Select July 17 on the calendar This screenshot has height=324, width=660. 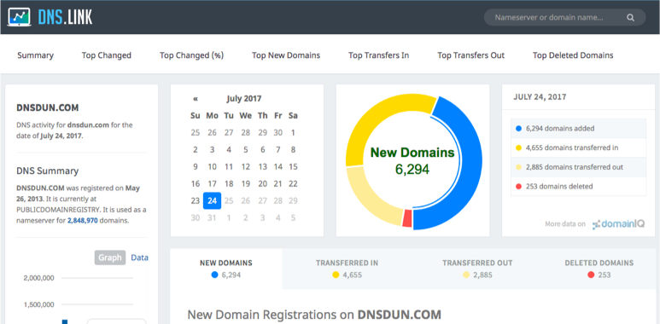click(x=212, y=183)
